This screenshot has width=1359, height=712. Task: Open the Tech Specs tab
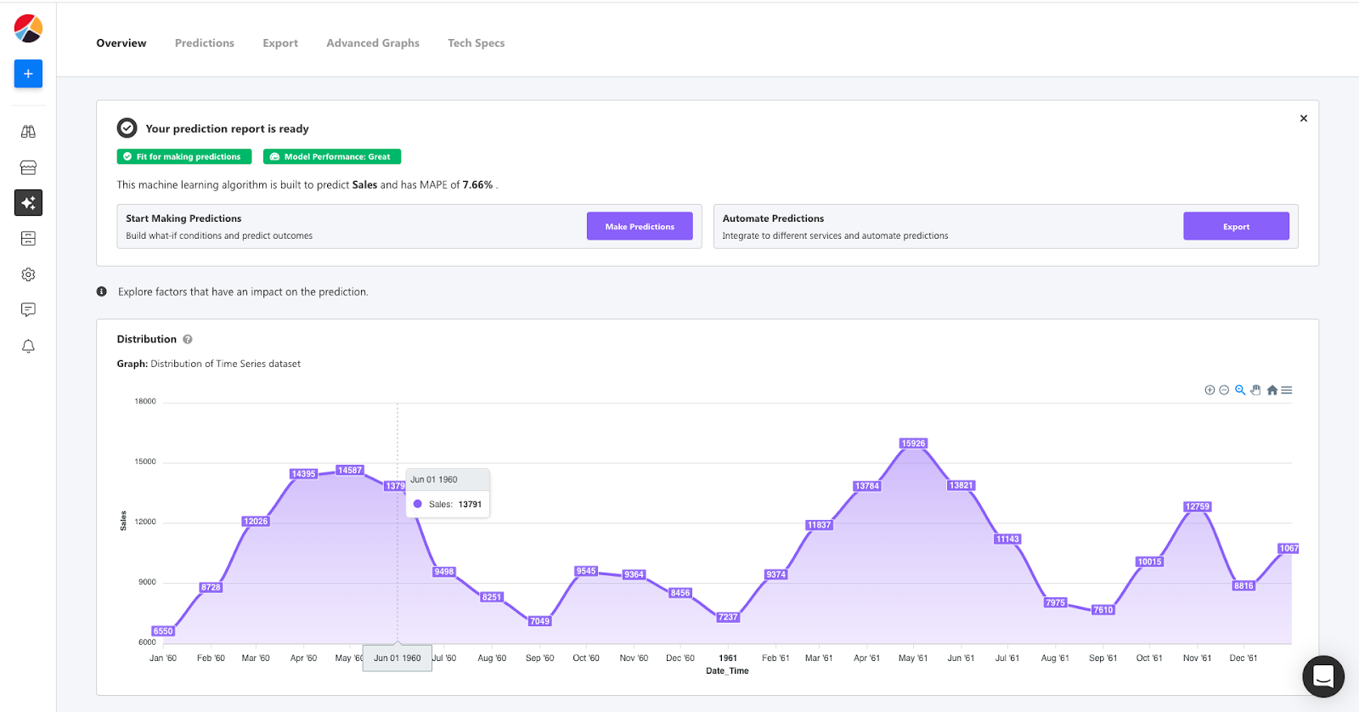point(476,43)
